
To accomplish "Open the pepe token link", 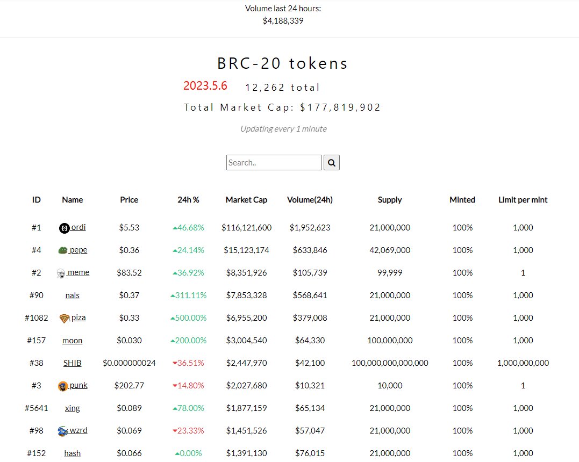I will [x=78, y=250].
